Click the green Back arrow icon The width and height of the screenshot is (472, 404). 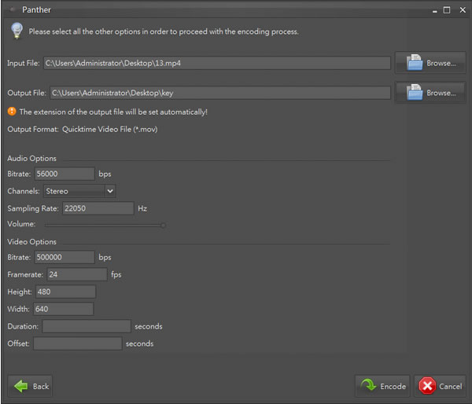tap(20, 386)
